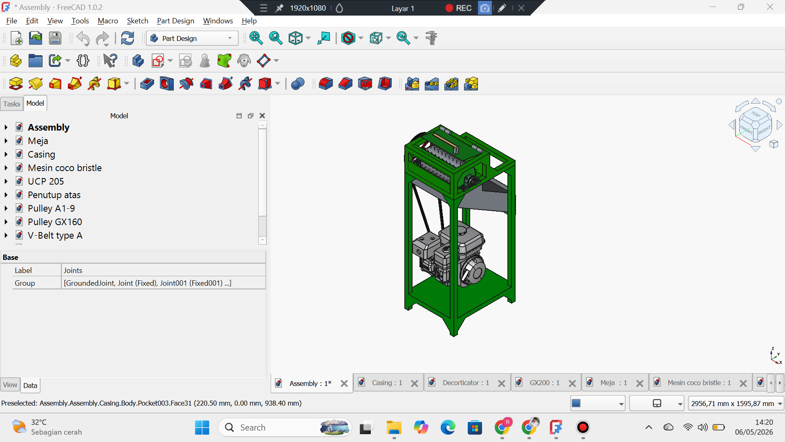Open the dimension units dropdown in status bar

736,404
